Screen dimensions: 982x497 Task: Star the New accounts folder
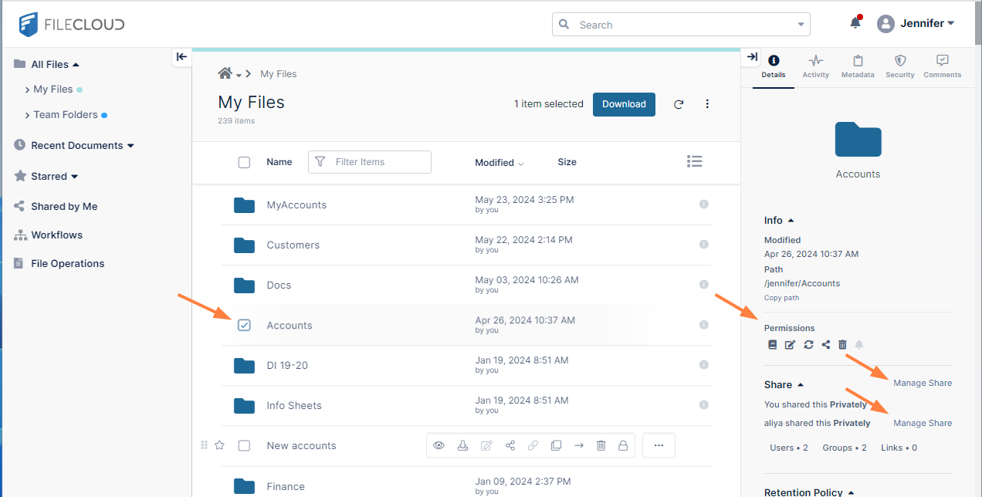219,445
